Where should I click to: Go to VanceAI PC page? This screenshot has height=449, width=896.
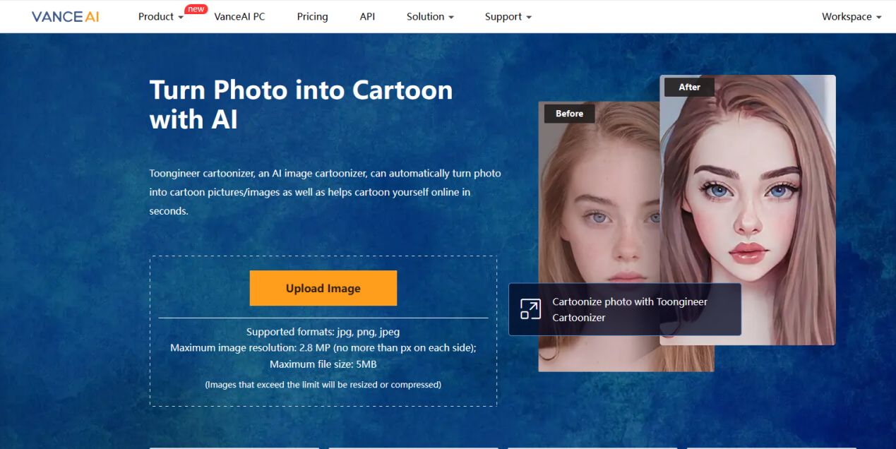(239, 17)
